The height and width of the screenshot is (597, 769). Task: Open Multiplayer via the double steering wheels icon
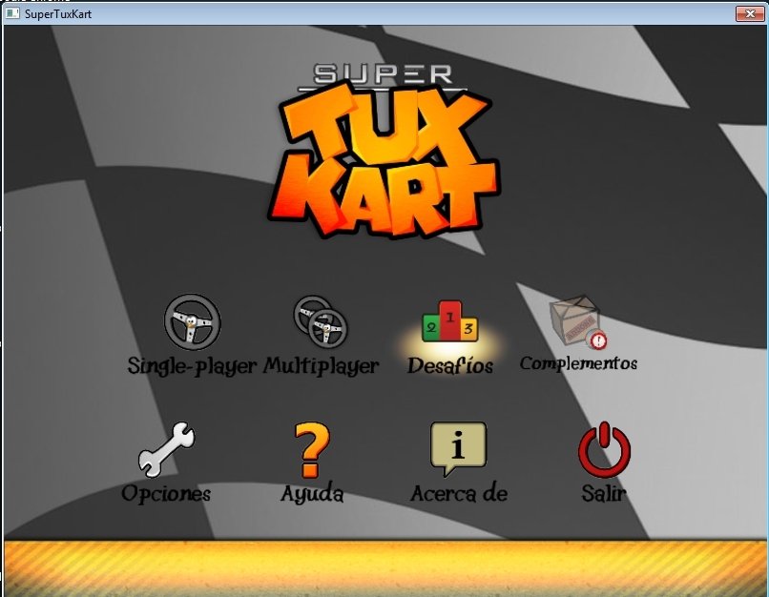(x=321, y=322)
